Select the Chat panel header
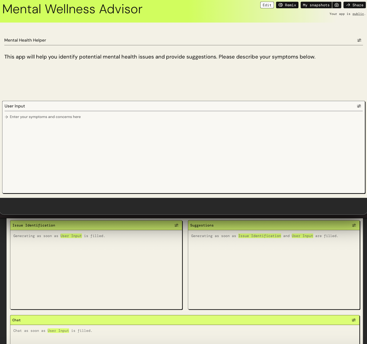The height and width of the screenshot is (344, 367). tap(17, 320)
